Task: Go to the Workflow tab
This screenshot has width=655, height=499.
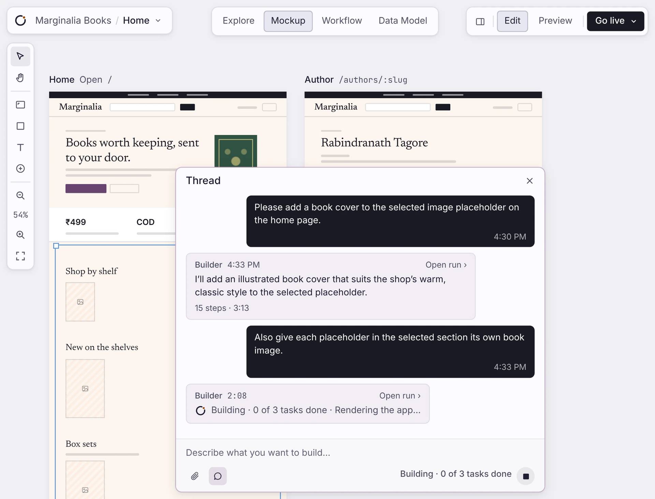Action: (x=342, y=21)
